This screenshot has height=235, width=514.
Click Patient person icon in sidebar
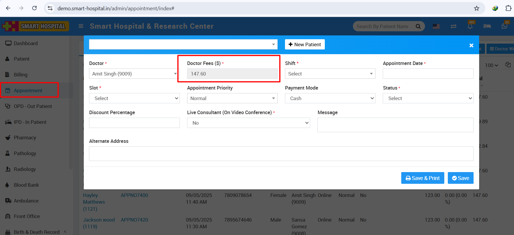(8, 59)
